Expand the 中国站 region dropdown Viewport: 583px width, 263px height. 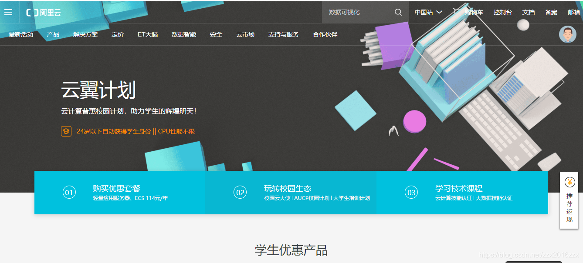pos(428,12)
